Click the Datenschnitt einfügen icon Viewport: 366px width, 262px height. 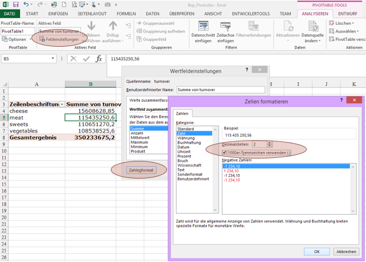[203, 27]
